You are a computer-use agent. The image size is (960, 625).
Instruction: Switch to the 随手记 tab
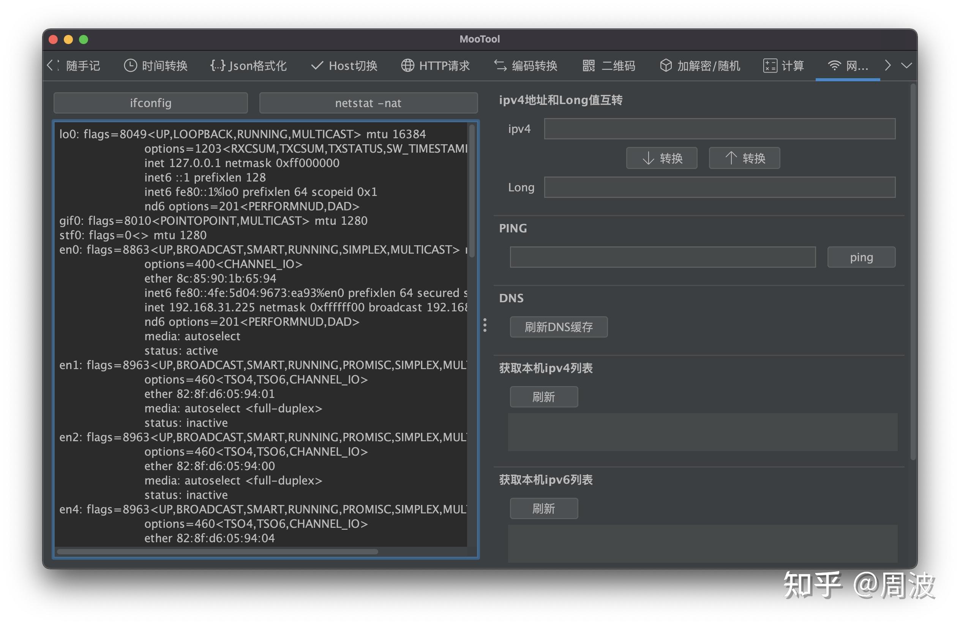coord(83,65)
